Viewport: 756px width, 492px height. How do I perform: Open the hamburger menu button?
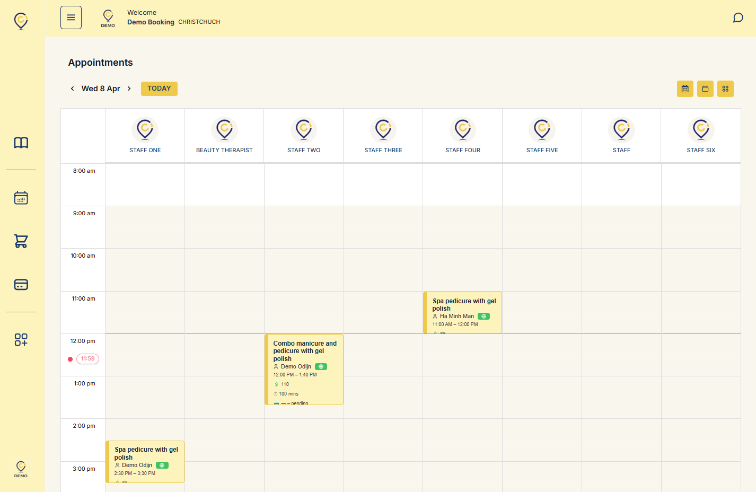(x=71, y=17)
